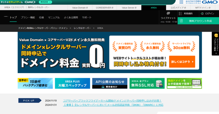The width and height of the screenshot is (219, 114).
Task: Open the 【重要】DKIM DMARC news link
Action: point(113,105)
